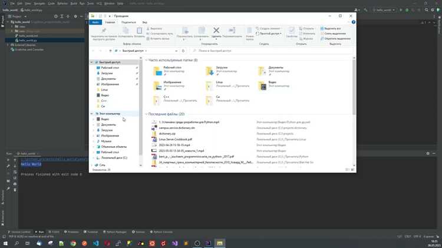Switch to the Share tab (Поделиться)
442x248 pixels.
(x=128, y=22)
